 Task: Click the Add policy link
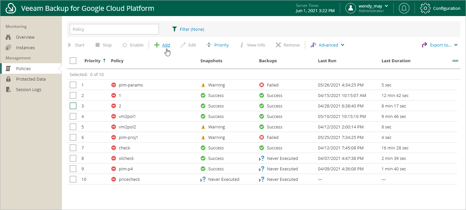point(166,45)
